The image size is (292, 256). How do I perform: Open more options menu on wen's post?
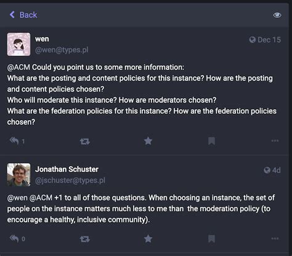click(275, 141)
